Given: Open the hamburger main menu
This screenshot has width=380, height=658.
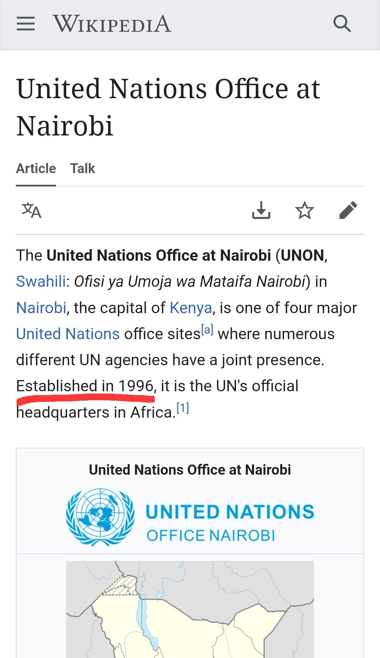Looking at the screenshot, I should 26,24.
